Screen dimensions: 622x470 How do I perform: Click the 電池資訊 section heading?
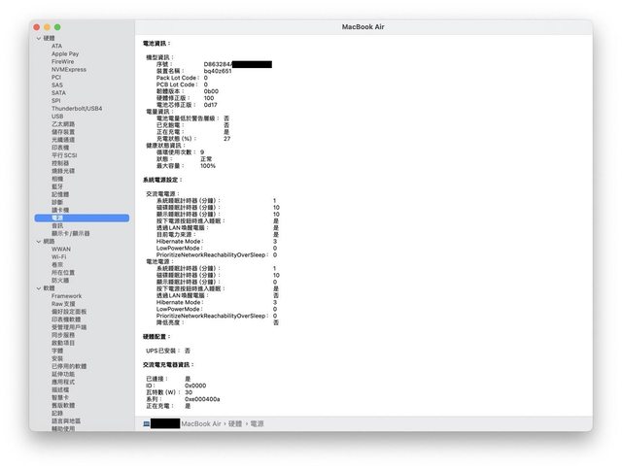156,44
